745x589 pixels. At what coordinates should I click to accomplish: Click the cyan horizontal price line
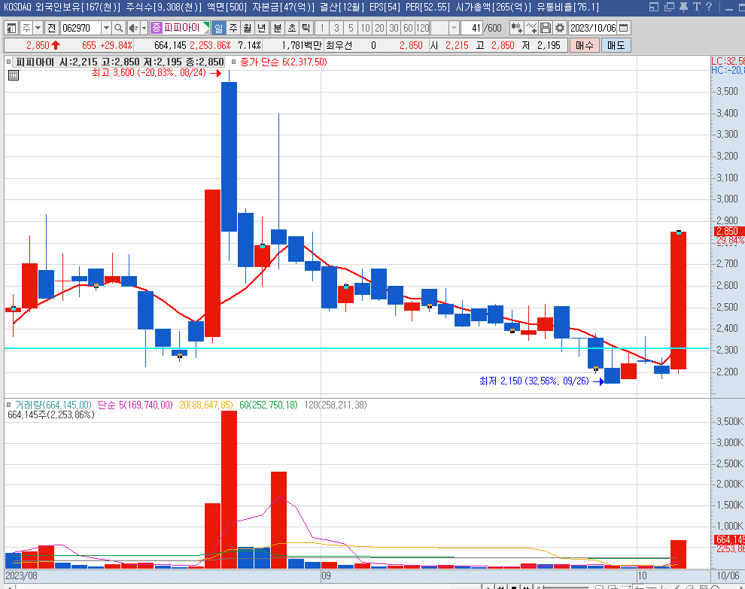point(357,348)
